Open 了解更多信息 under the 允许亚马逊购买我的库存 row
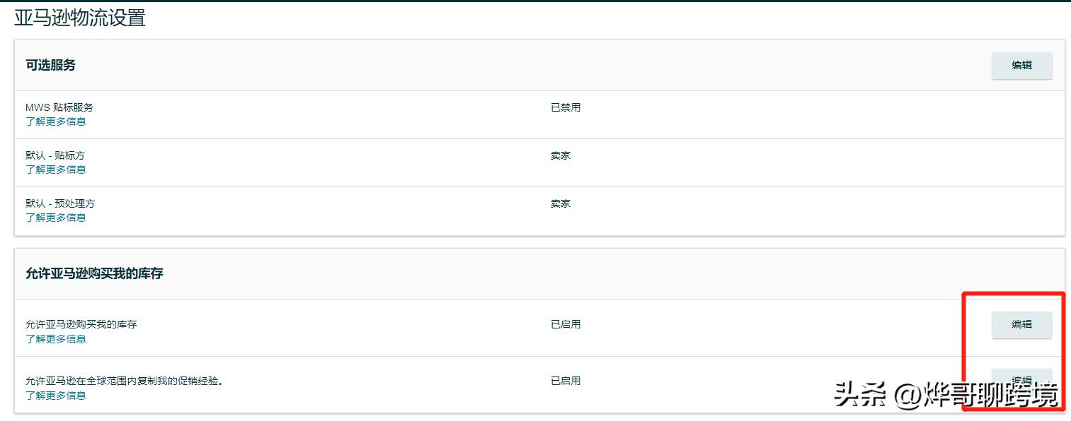 [x=56, y=339]
